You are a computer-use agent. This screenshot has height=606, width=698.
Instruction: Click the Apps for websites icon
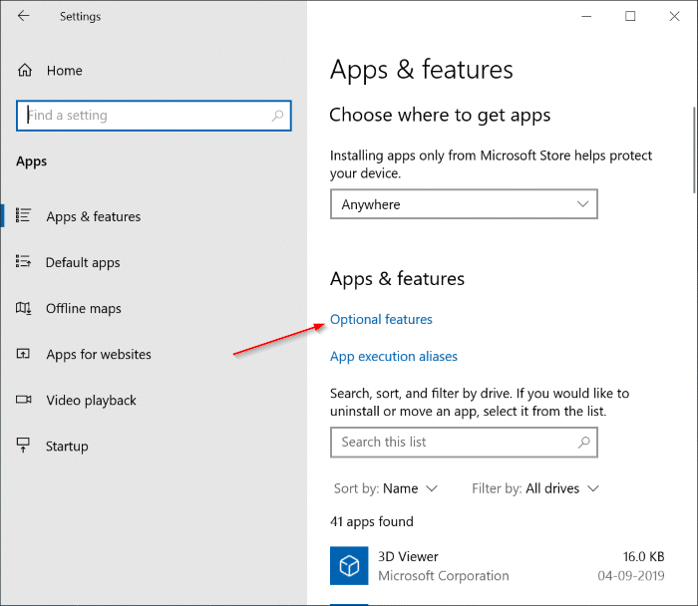click(23, 354)
